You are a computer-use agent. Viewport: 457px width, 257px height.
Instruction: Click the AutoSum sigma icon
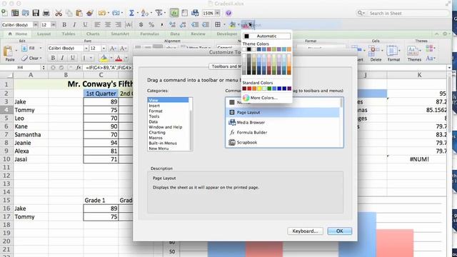(x=131, y=13)
